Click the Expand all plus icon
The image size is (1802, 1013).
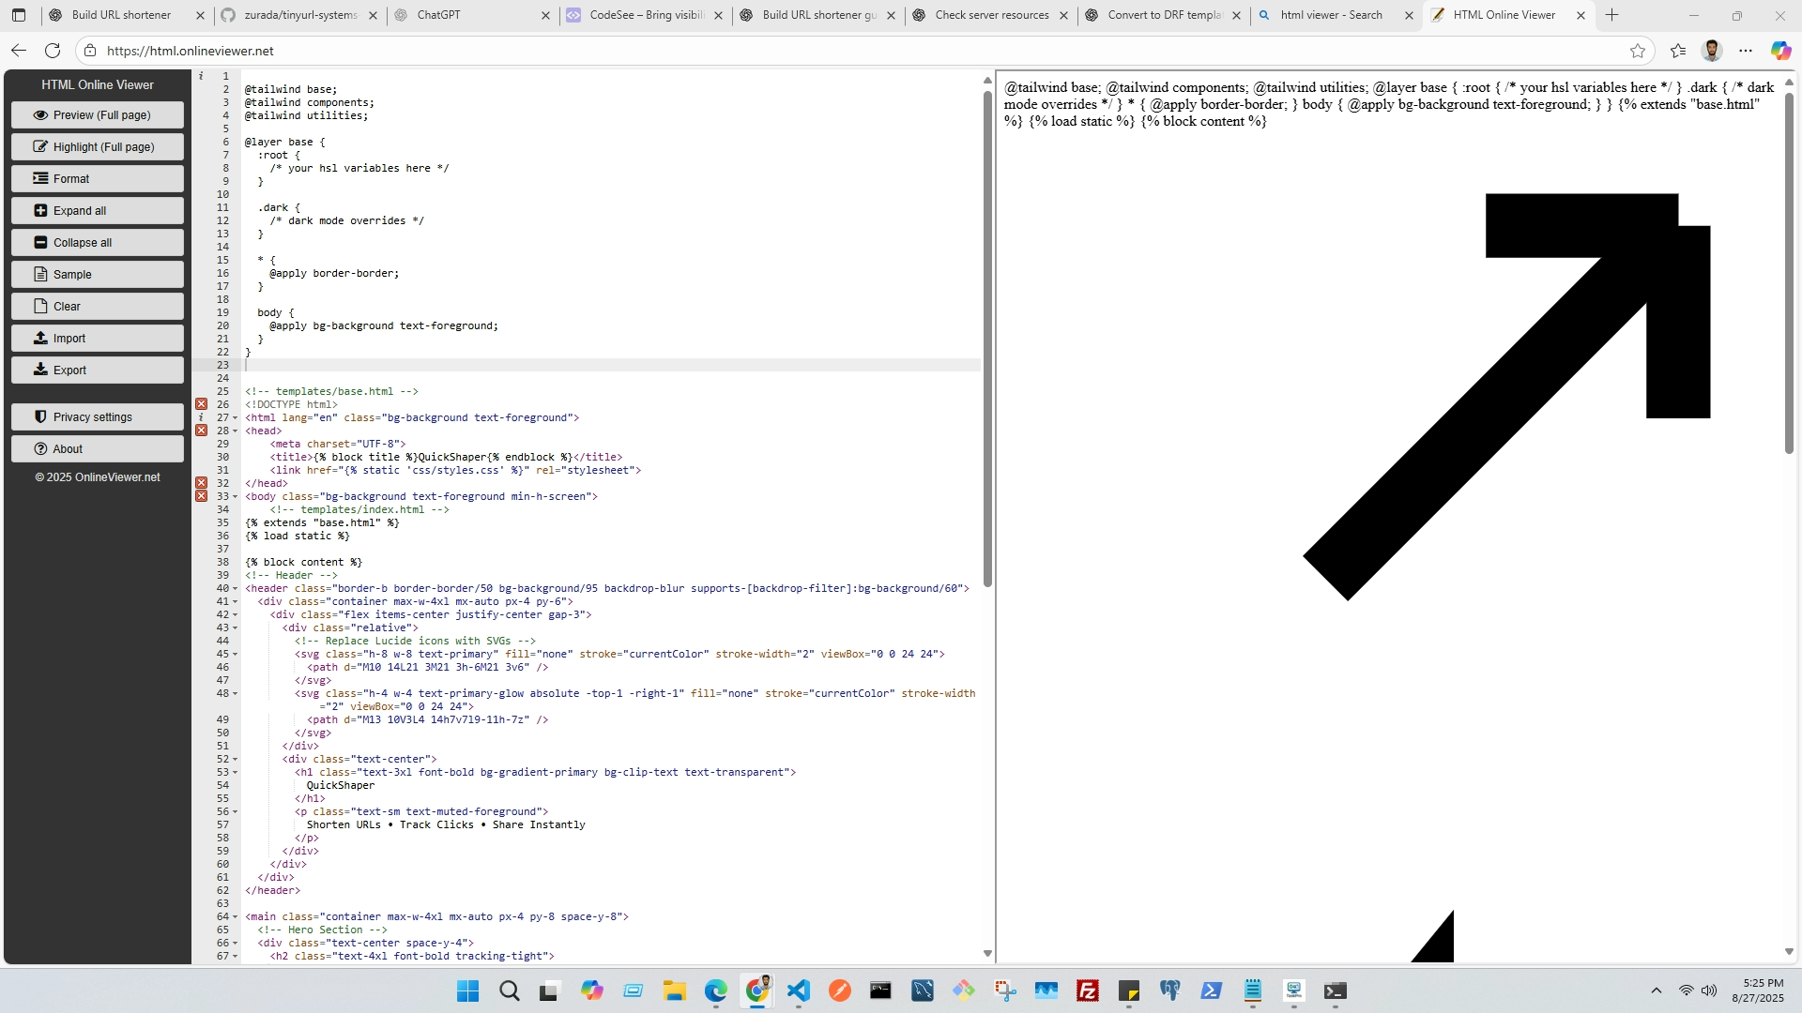click(x=40, y=211)
